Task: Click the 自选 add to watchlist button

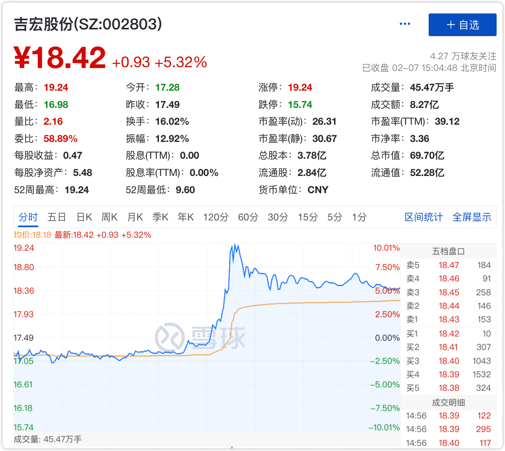Action: (462, 25)
